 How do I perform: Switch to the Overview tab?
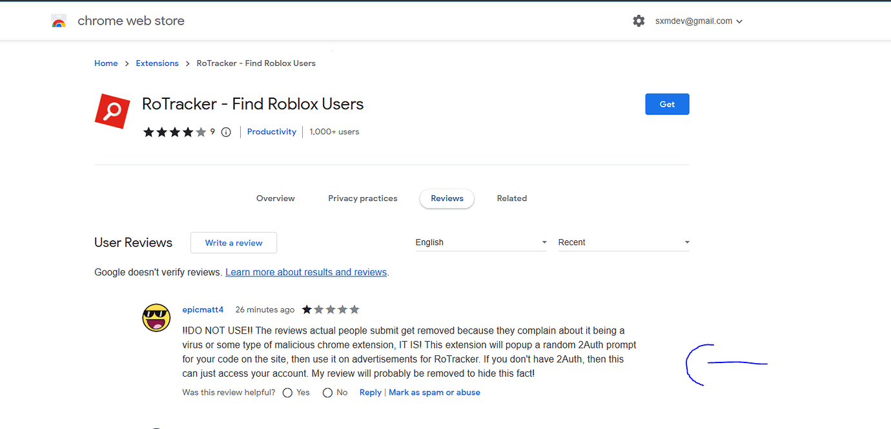coord(275,198)
